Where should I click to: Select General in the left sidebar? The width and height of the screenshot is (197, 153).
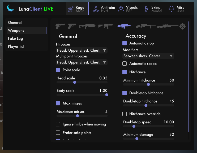pos(27,22)
